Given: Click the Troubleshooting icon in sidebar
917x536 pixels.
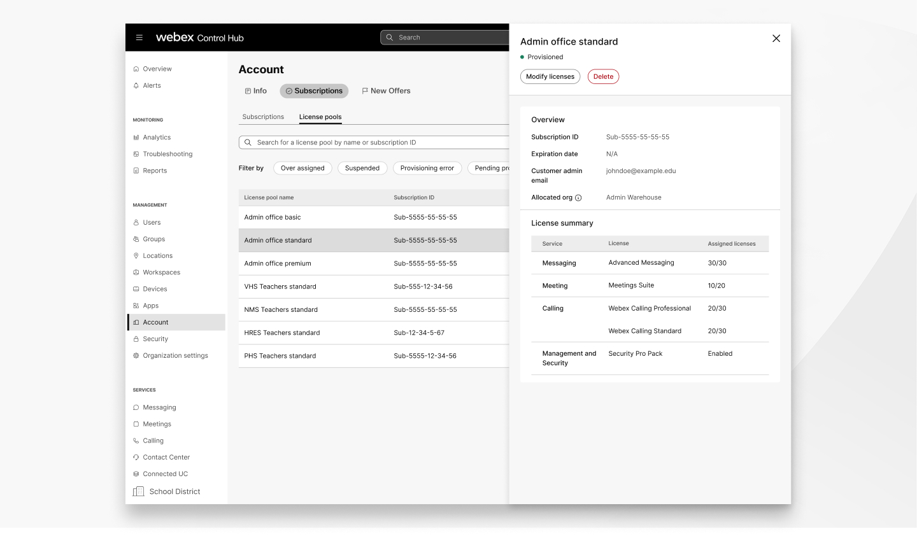Looking at the screenshot, I should coord(136,154).
